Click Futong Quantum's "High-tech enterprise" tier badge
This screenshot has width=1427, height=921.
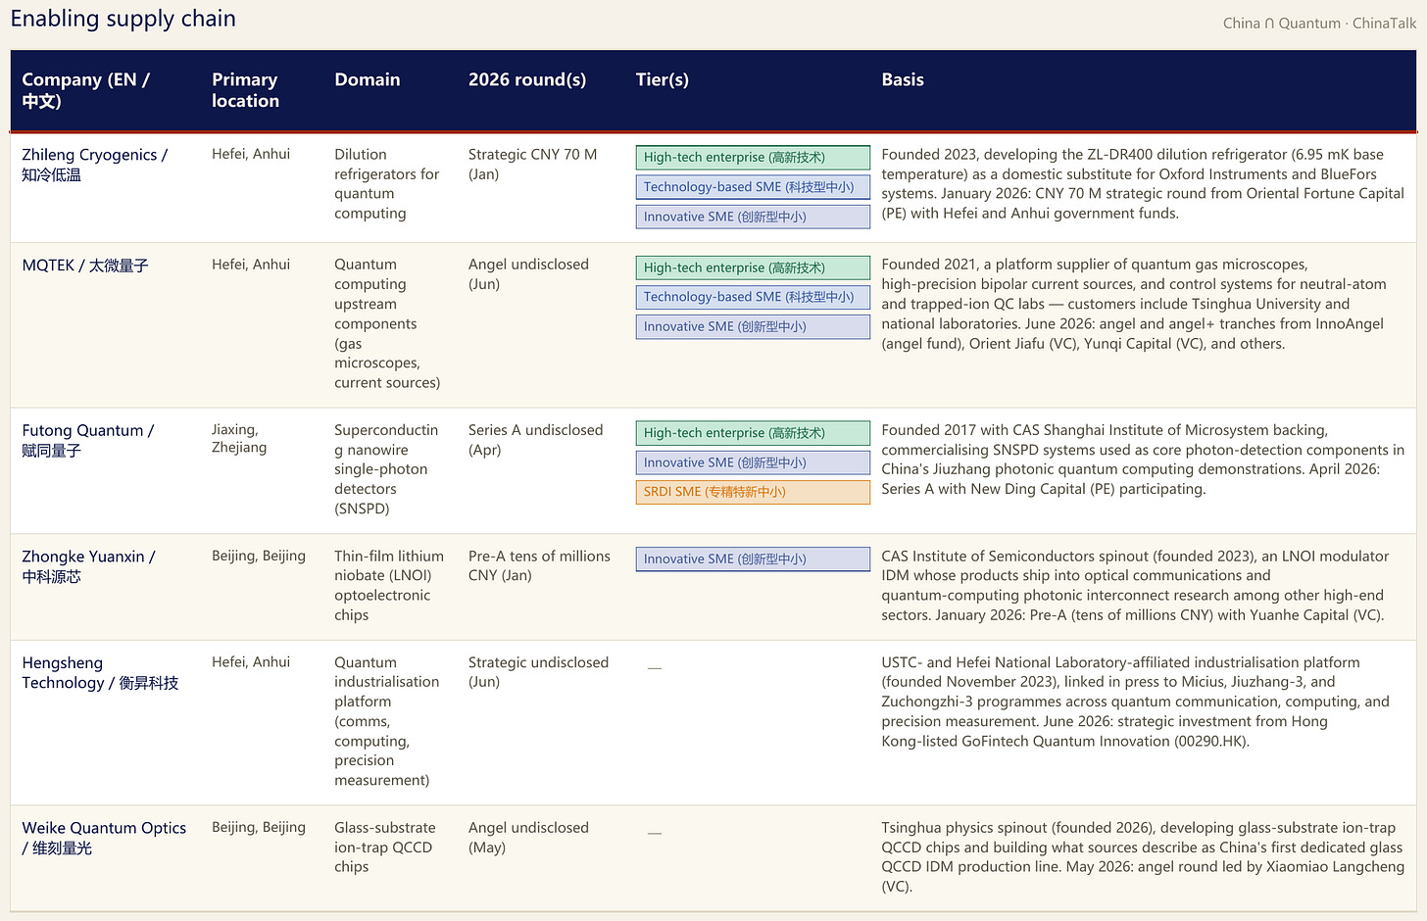753,433
